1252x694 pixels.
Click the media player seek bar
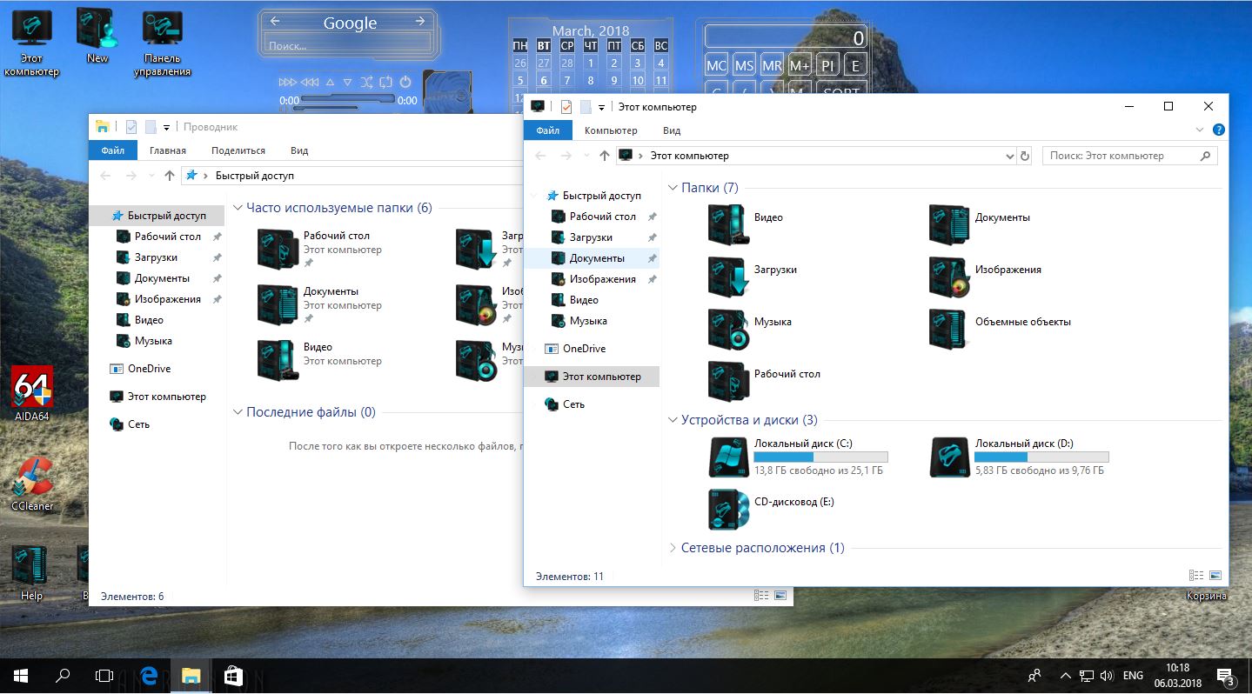pos(348,100)
